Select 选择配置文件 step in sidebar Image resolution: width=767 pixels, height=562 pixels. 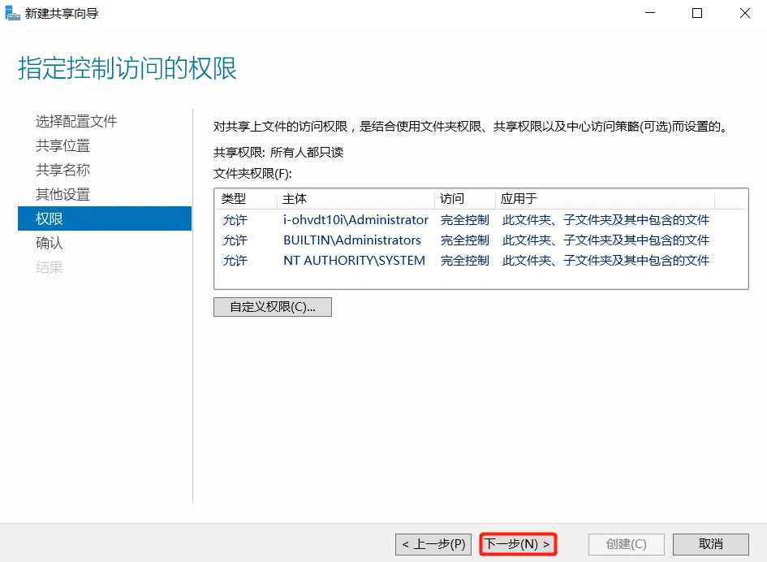pos(76,121)
